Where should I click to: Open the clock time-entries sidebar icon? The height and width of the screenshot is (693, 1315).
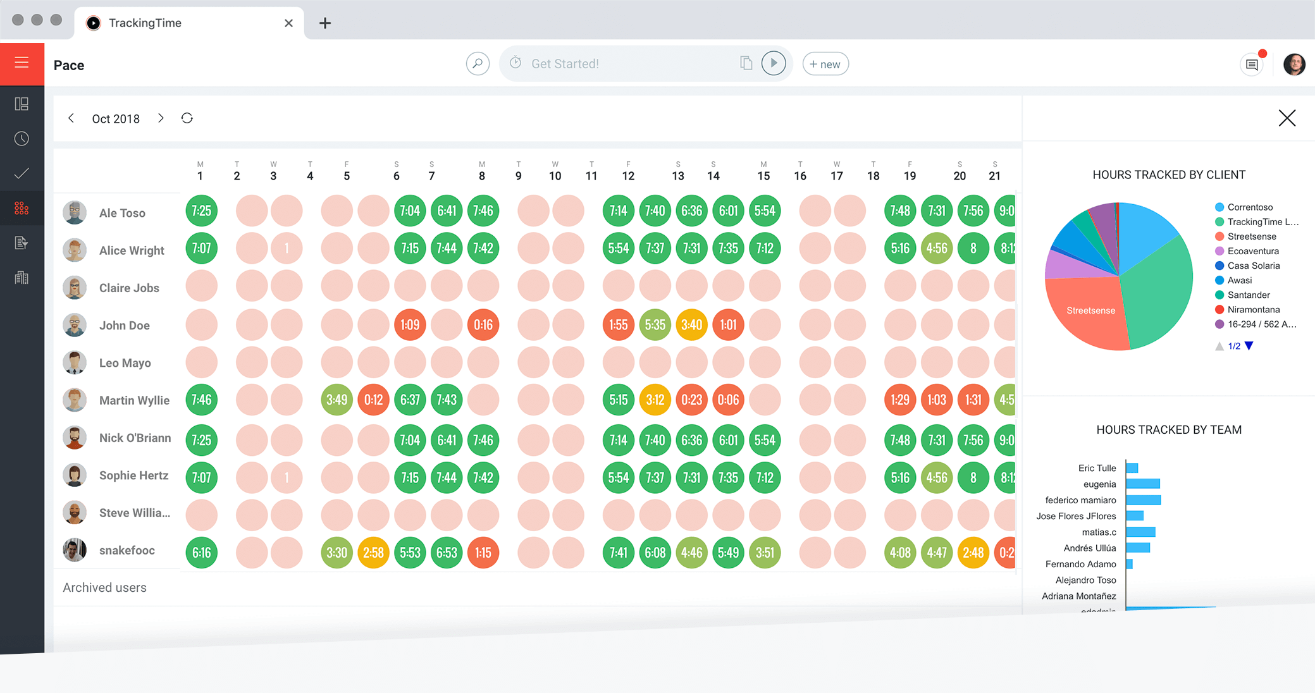22,138
